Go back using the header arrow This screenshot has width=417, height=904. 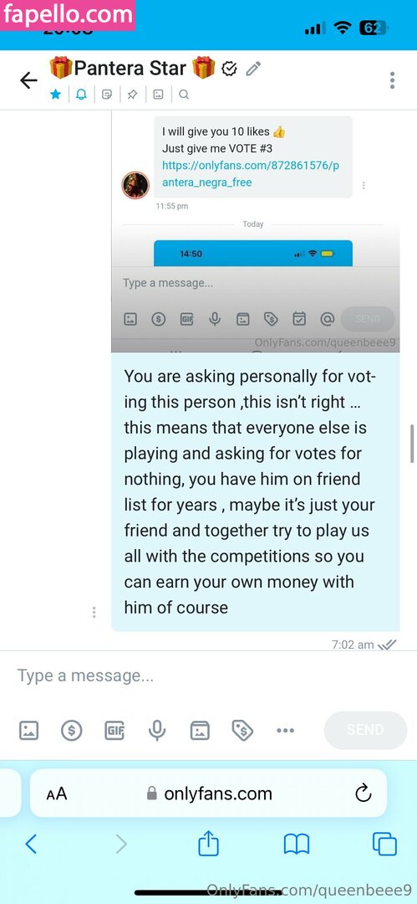pos(28,80)
